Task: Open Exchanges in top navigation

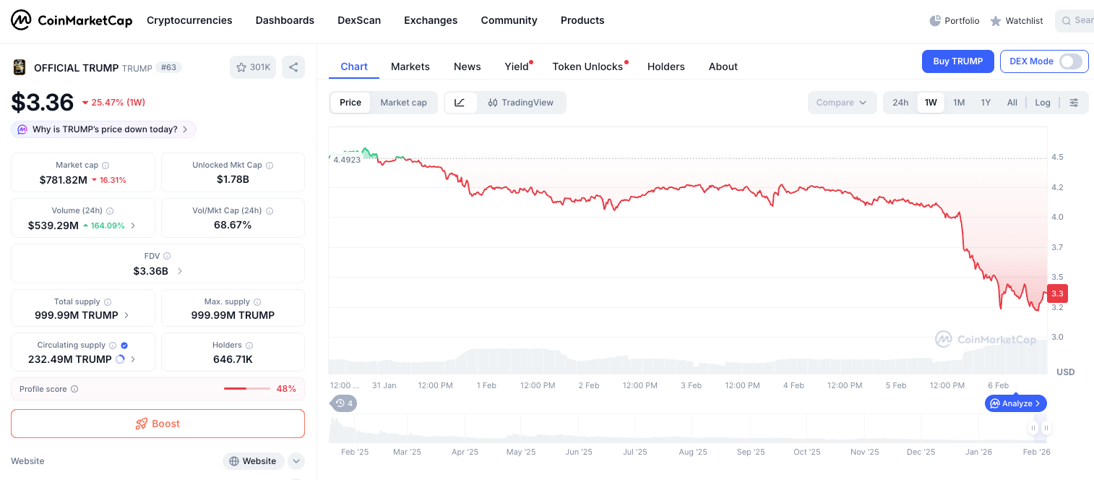Action: click(x=431, y=20)
